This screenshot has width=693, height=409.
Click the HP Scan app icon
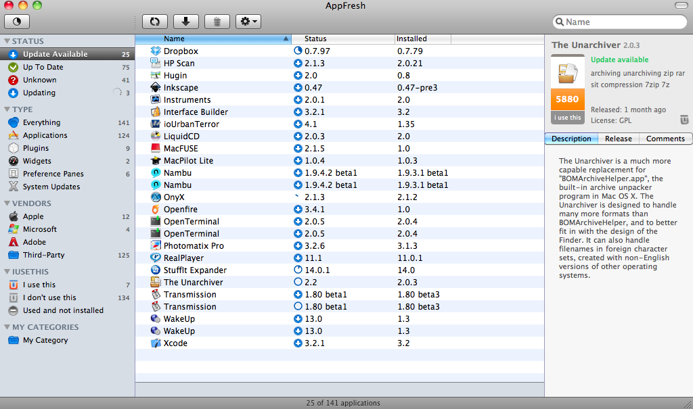pyautogui.click(x=156, y=63)
